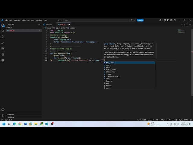Toggle the primary side bar
This screenshot has width=193, height=145.
[168, 20]
